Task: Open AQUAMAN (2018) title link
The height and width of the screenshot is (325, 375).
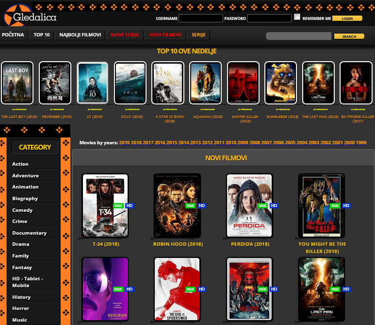Action: (208, 117)
